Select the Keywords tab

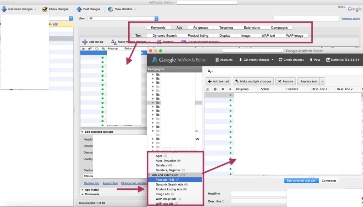158,28
